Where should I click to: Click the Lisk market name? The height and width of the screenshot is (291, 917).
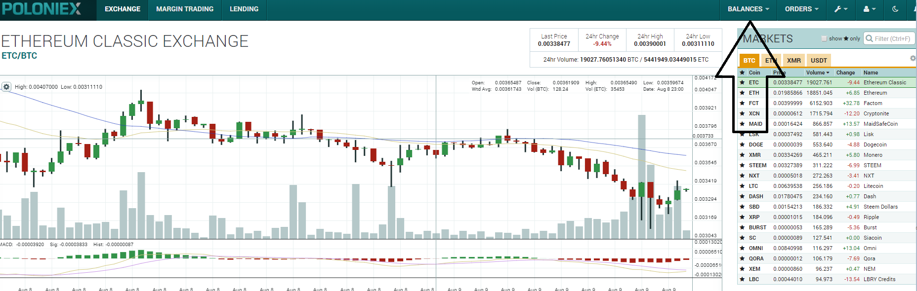pos(868,134)
